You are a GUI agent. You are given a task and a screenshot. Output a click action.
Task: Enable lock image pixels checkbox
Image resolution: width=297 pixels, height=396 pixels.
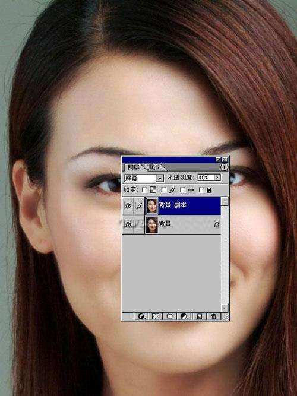coord(164,190)
